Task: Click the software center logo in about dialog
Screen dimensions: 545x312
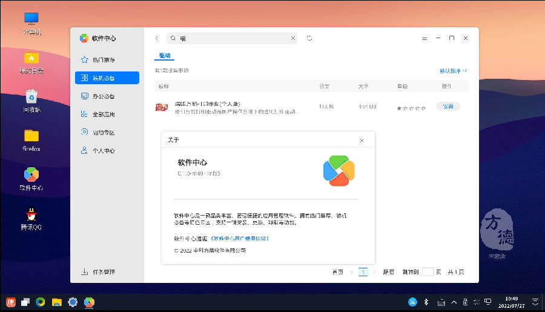Action: [339, 171]
